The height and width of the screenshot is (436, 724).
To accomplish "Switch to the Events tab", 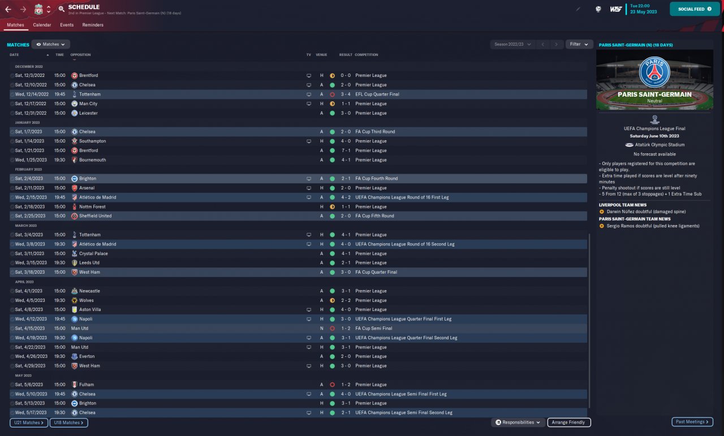I will (x=67, y=25).
